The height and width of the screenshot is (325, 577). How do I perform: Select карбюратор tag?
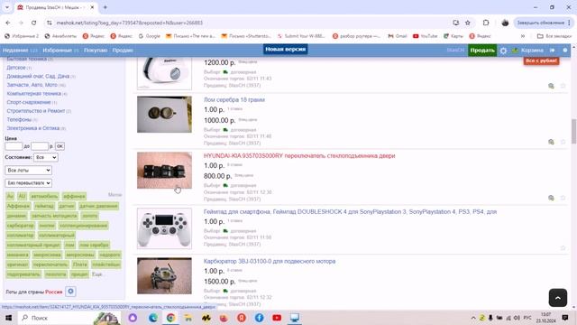pos(21,226)
